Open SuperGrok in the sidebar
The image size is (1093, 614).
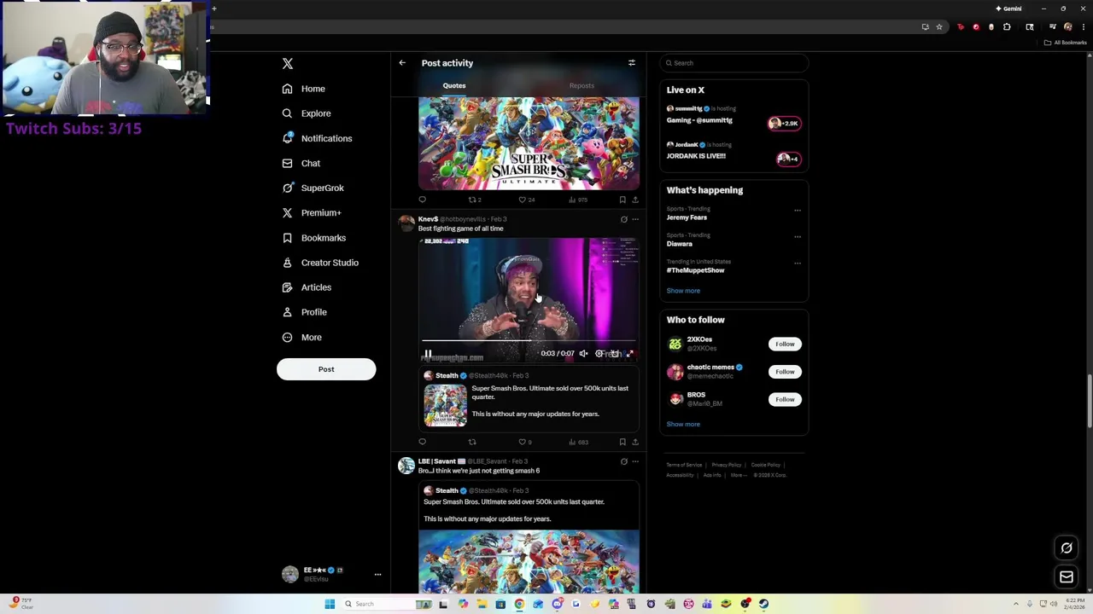[x=313, y=188]
